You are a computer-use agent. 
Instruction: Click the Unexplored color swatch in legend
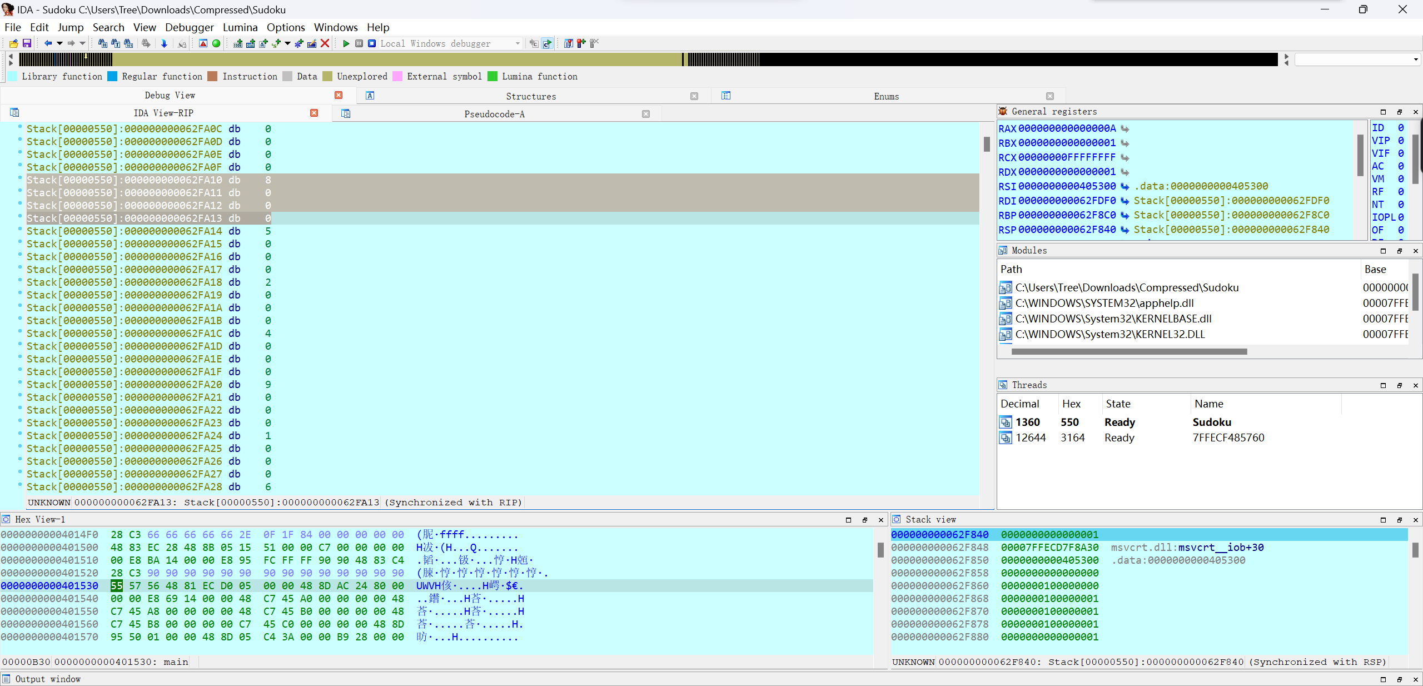327,77
